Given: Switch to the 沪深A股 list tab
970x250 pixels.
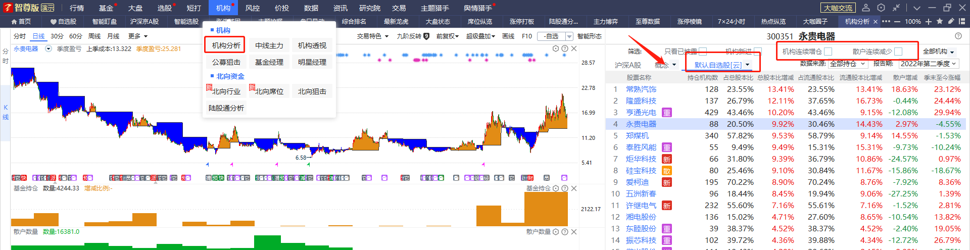Looking at the screenshot, I should tap(627, 65).
